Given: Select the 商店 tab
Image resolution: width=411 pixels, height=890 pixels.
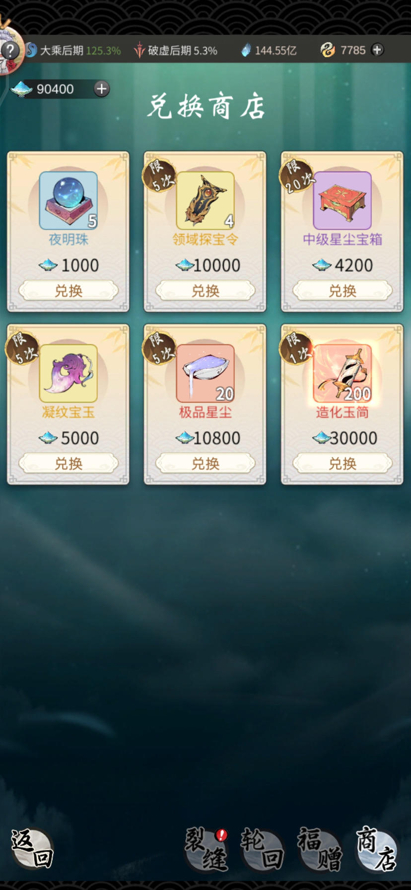Looking at the screenshot, I should 377,849.
